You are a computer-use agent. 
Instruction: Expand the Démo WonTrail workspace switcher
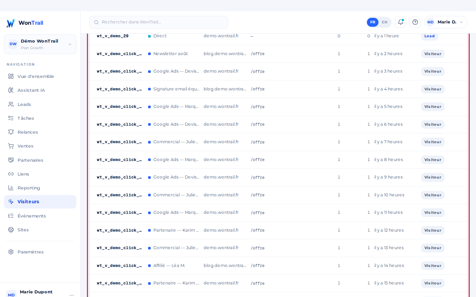(40, 44)
